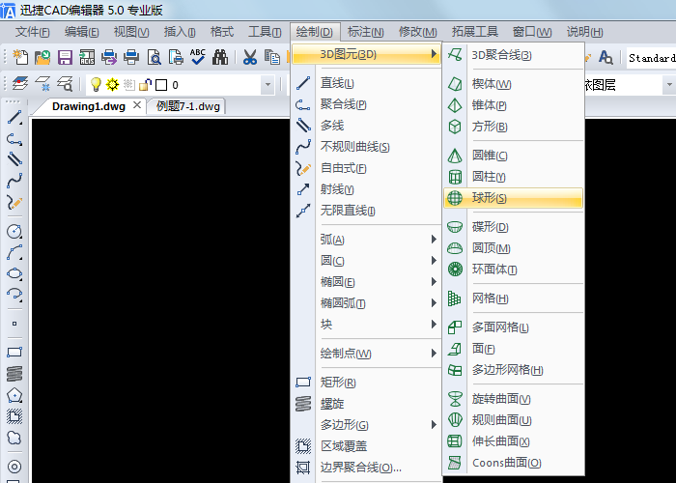Click the New file toolbar icon
Image resolution: width=676 pixels, height=483 pixels.
pos(20,57)
